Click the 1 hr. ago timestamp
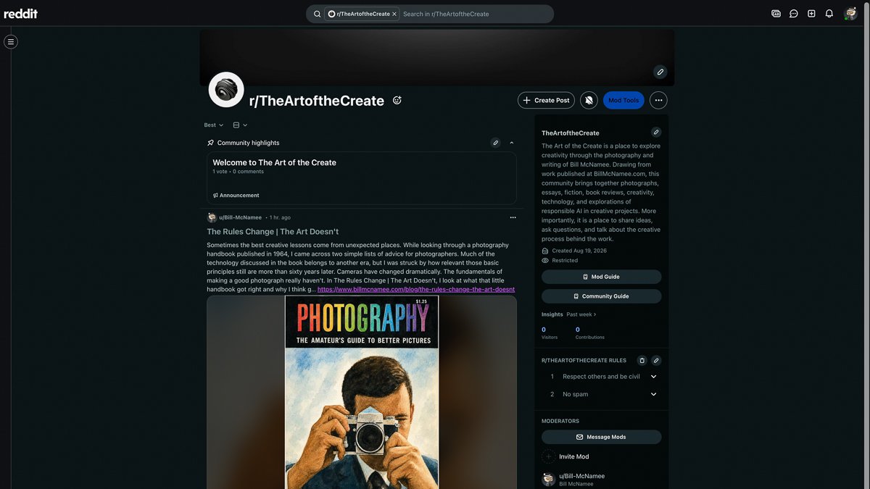Viewport: 870px width, 489px height. pyautogui.click(x=280, y=217)
